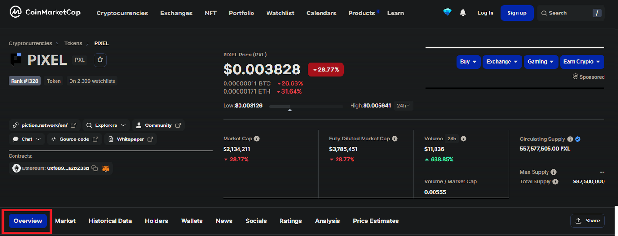The image size is (618, 236).
Task: Open the Gaming dropdown
Action: (x=541, y=62)
